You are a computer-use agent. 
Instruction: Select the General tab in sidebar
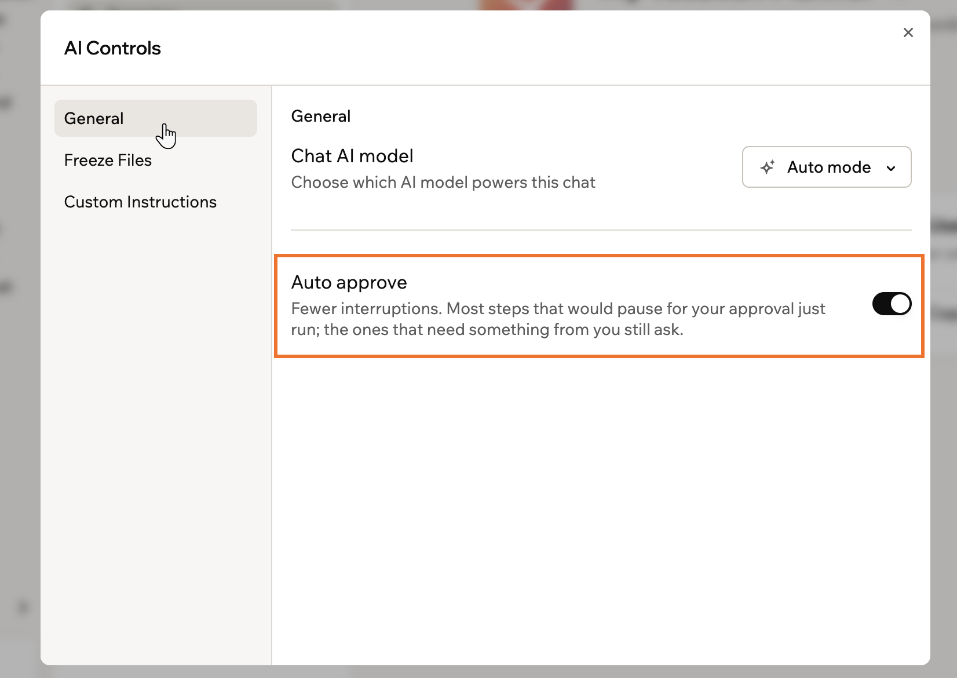(156, 118)
